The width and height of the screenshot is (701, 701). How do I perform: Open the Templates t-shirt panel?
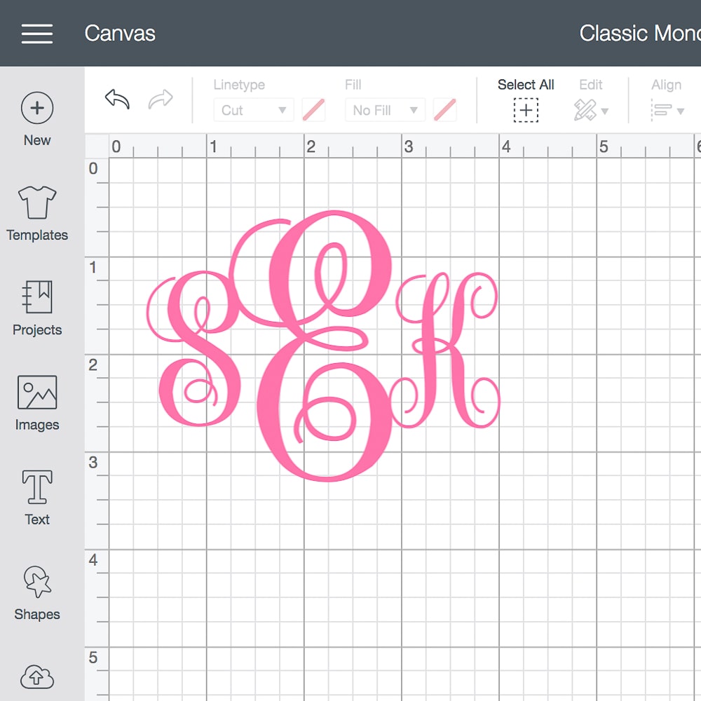pyautogui.click(x=37, y=203)
